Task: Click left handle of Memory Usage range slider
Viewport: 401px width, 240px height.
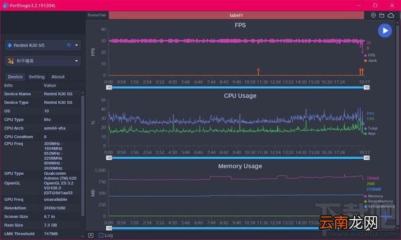Action: click(109, 228)
